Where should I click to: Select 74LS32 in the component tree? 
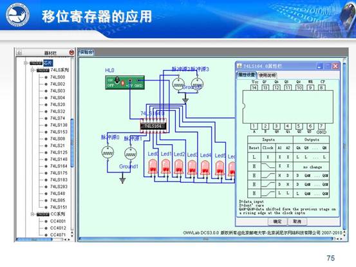click(57, 111)
